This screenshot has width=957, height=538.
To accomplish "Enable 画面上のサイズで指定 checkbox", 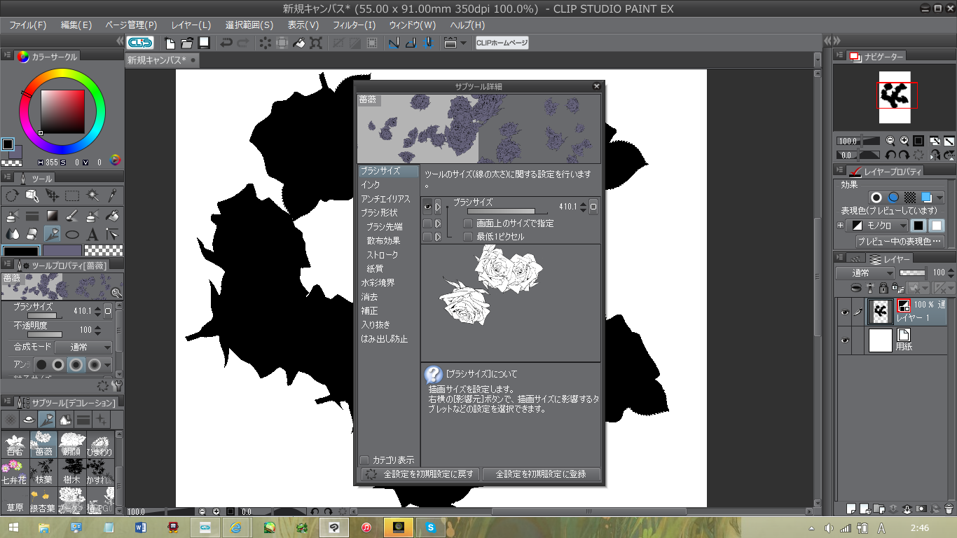I will tap(468, 223).
